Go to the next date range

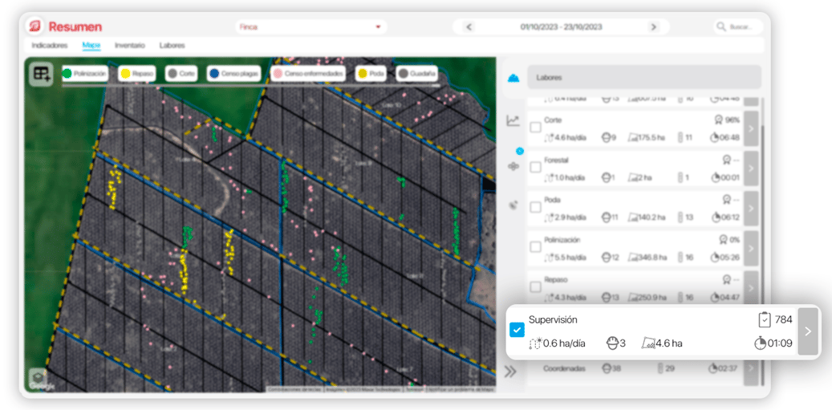[x=653, y=26]
